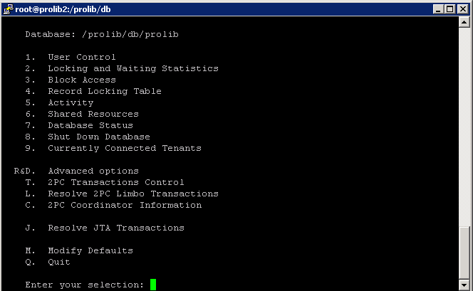Click the vertical scrollbar thumb

click(x=464, y=253)
